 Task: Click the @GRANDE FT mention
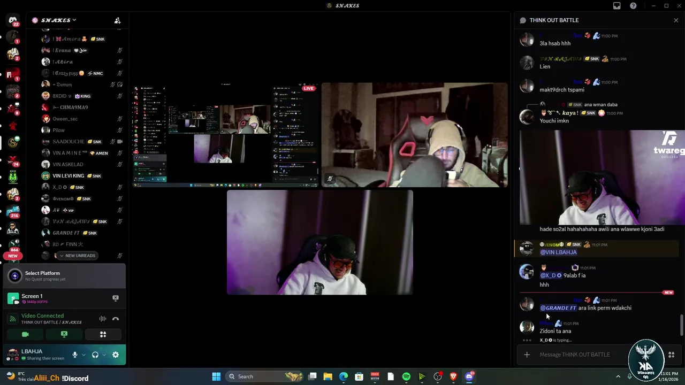[558, 308]
